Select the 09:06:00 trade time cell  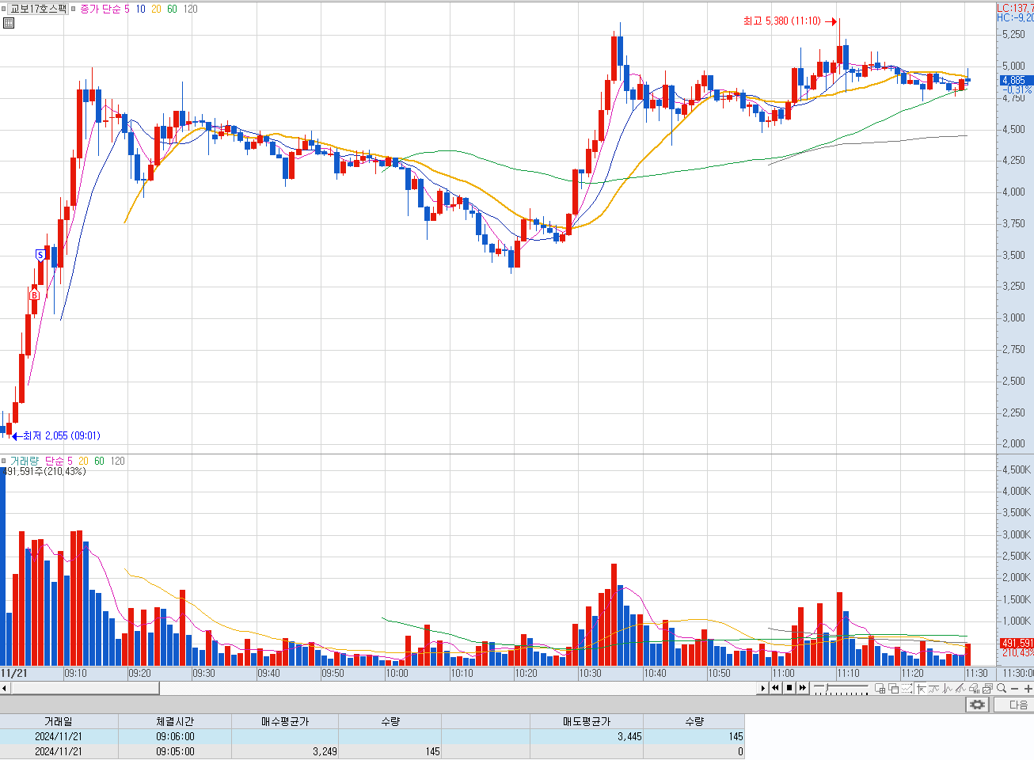pyautogui.click(x=175, y=736)
